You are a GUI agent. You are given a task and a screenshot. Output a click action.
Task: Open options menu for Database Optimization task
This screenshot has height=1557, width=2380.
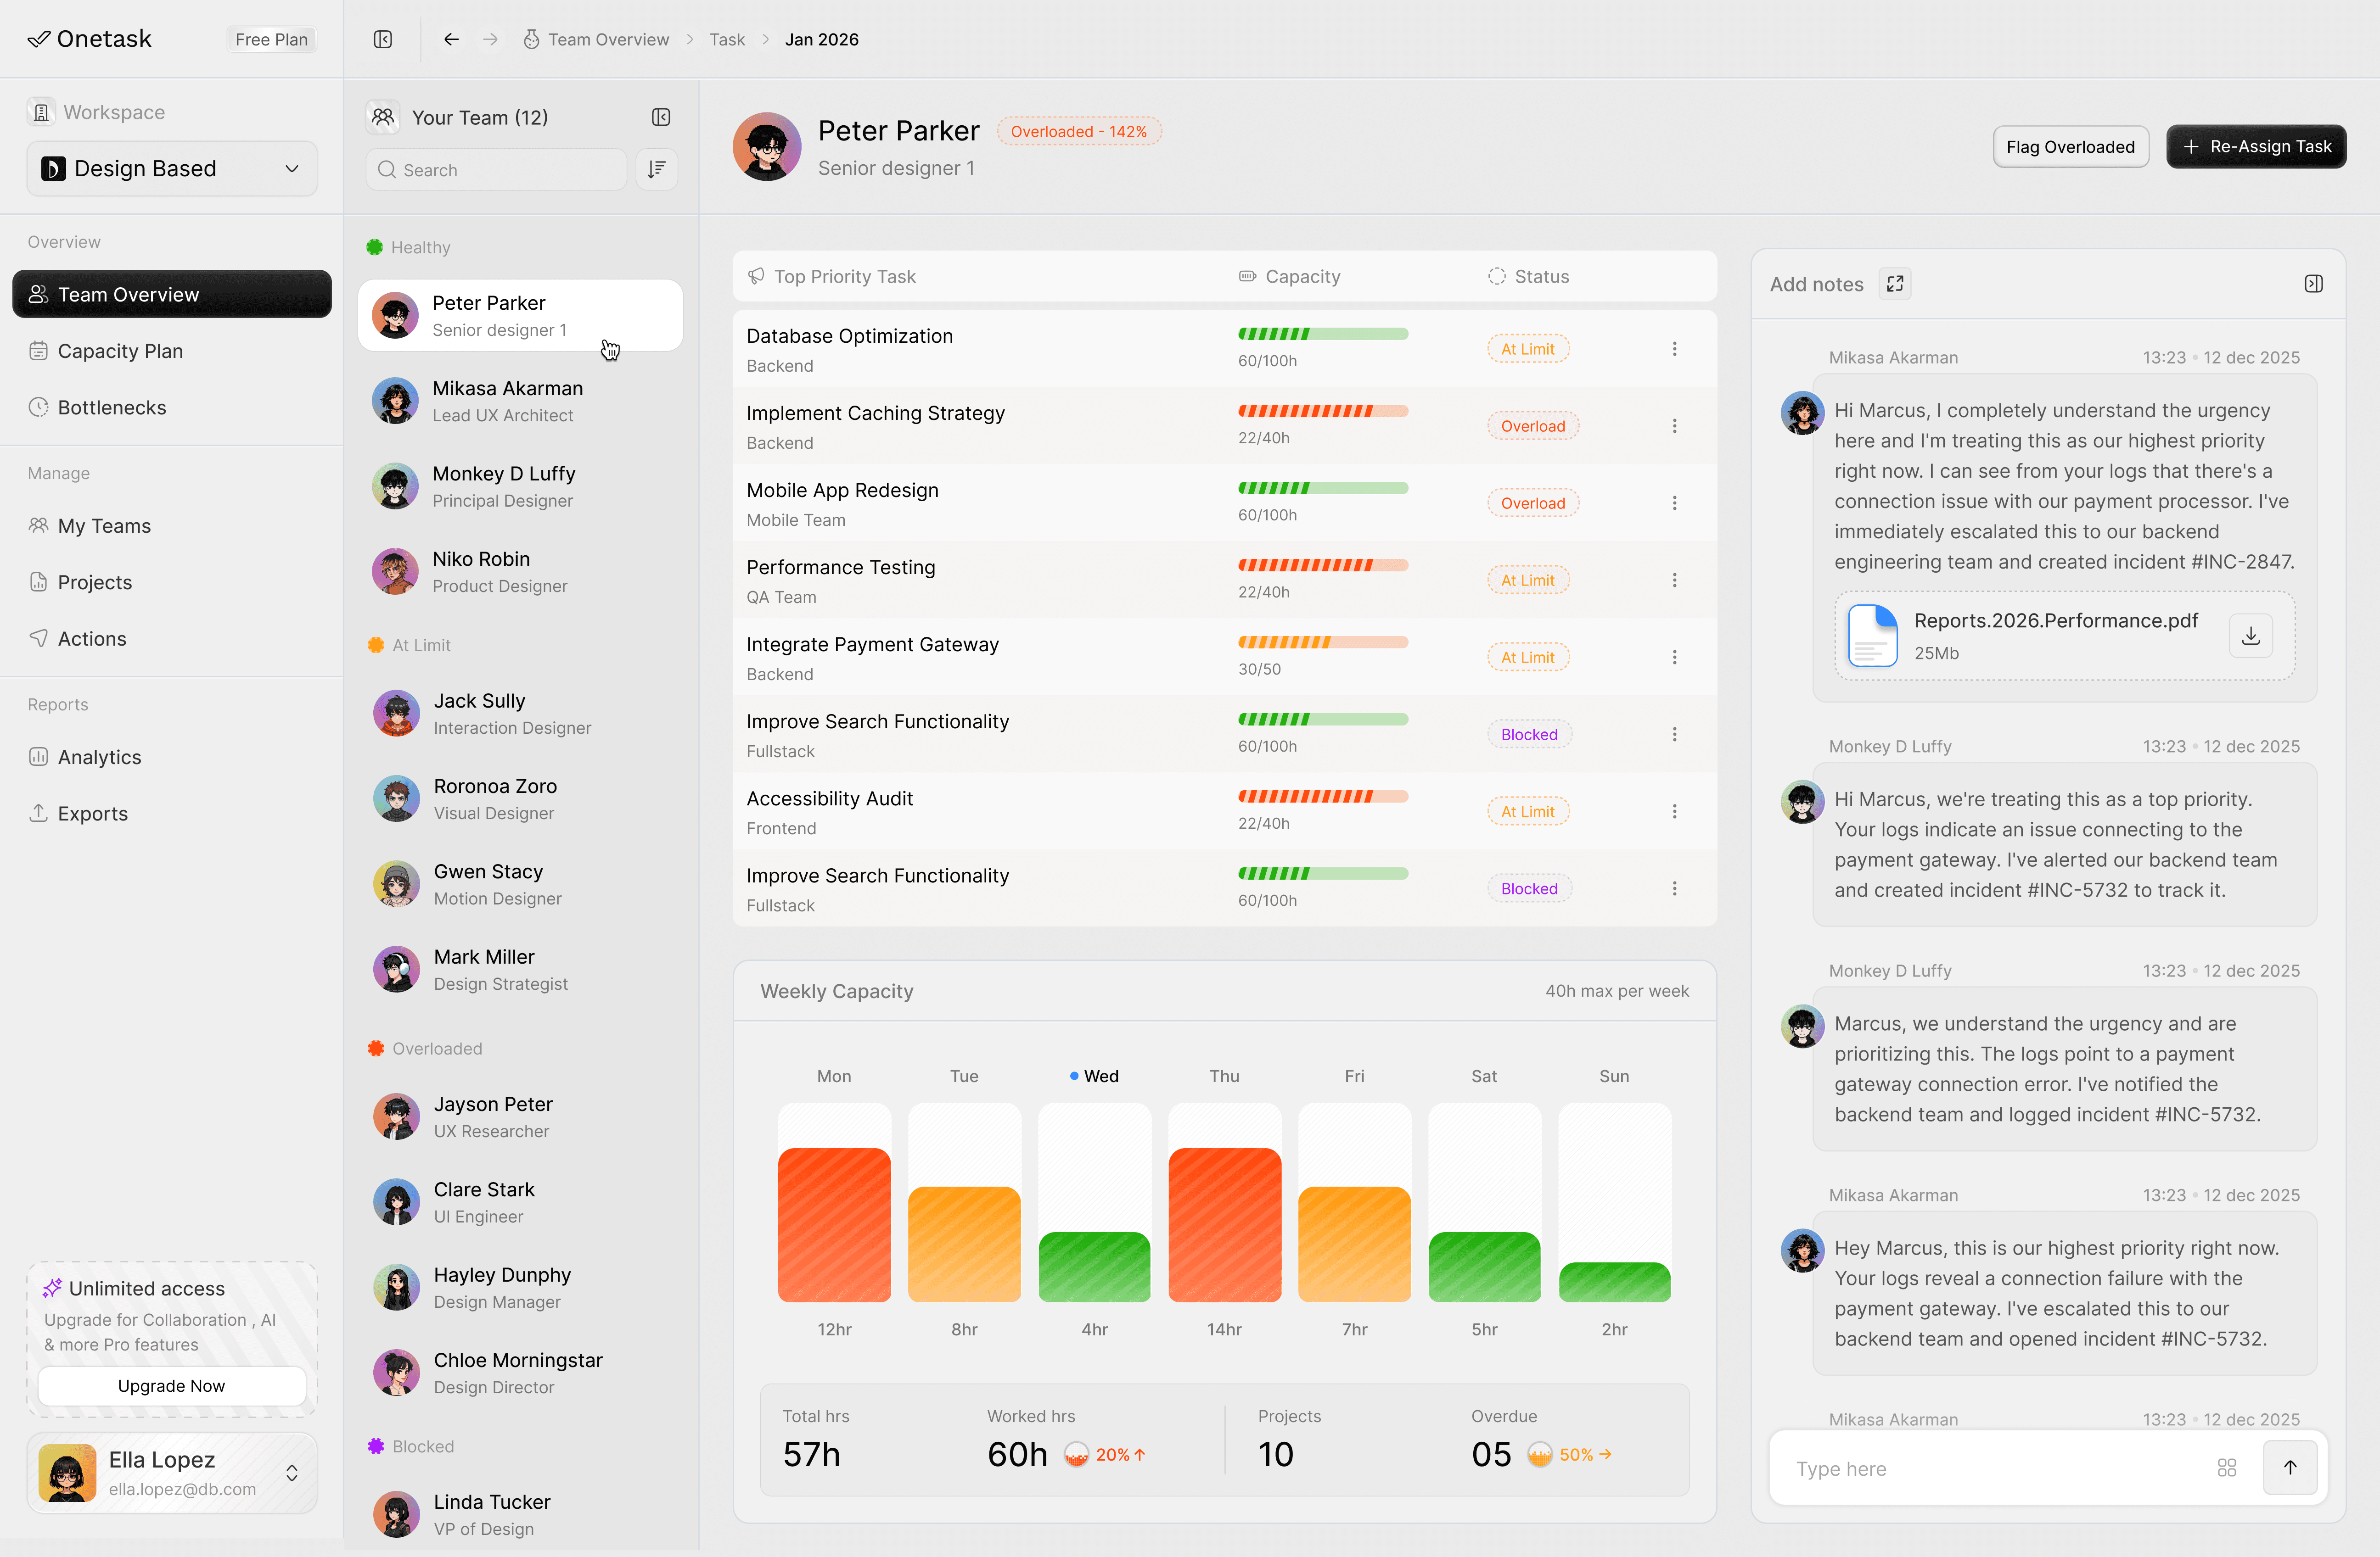point(1674,349)
